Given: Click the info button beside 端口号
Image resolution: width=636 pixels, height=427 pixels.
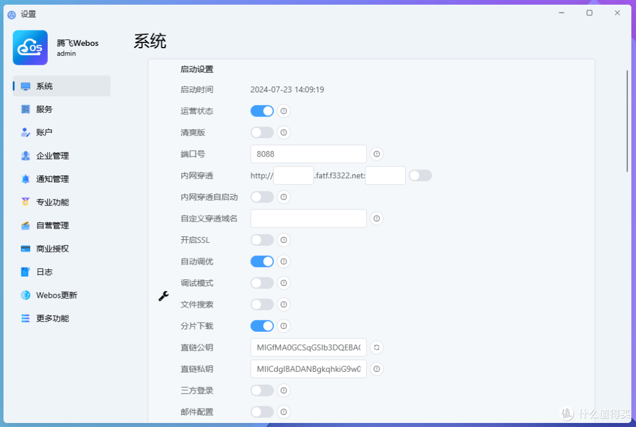Looking at the screenshot, I should [376, 154].
